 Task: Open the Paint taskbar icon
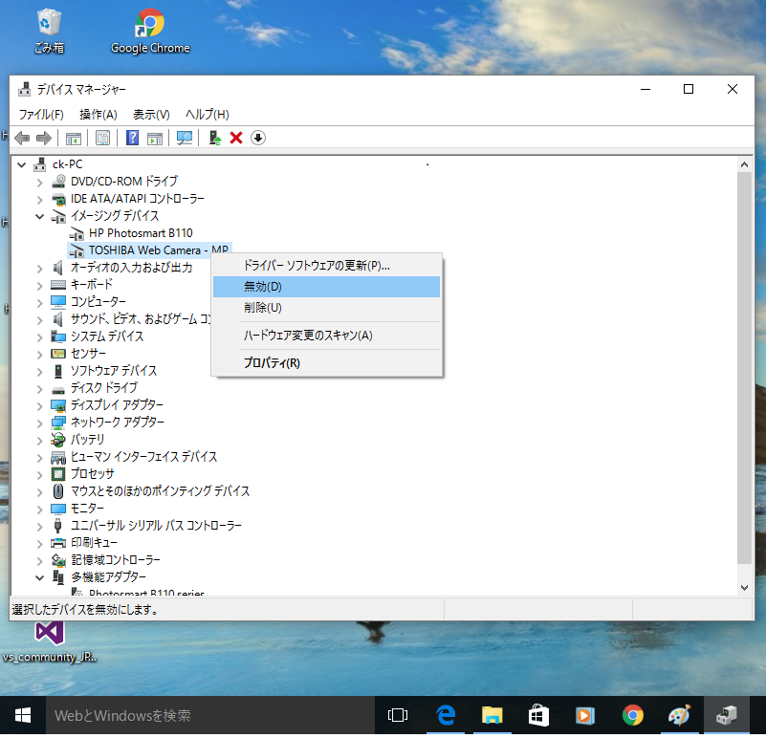[x=679, y=715]
